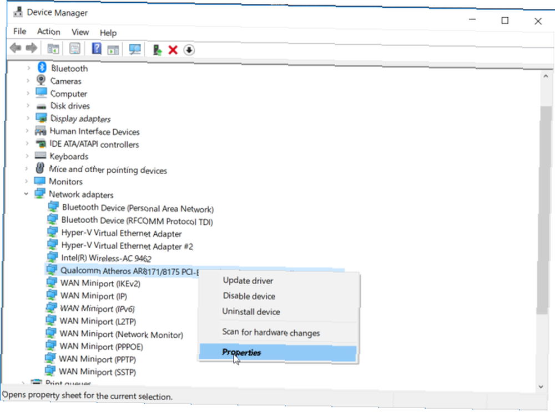Screen dimensions: 555x412
Task: Expand the Human Interface Devices category
Action: (27, 131)
